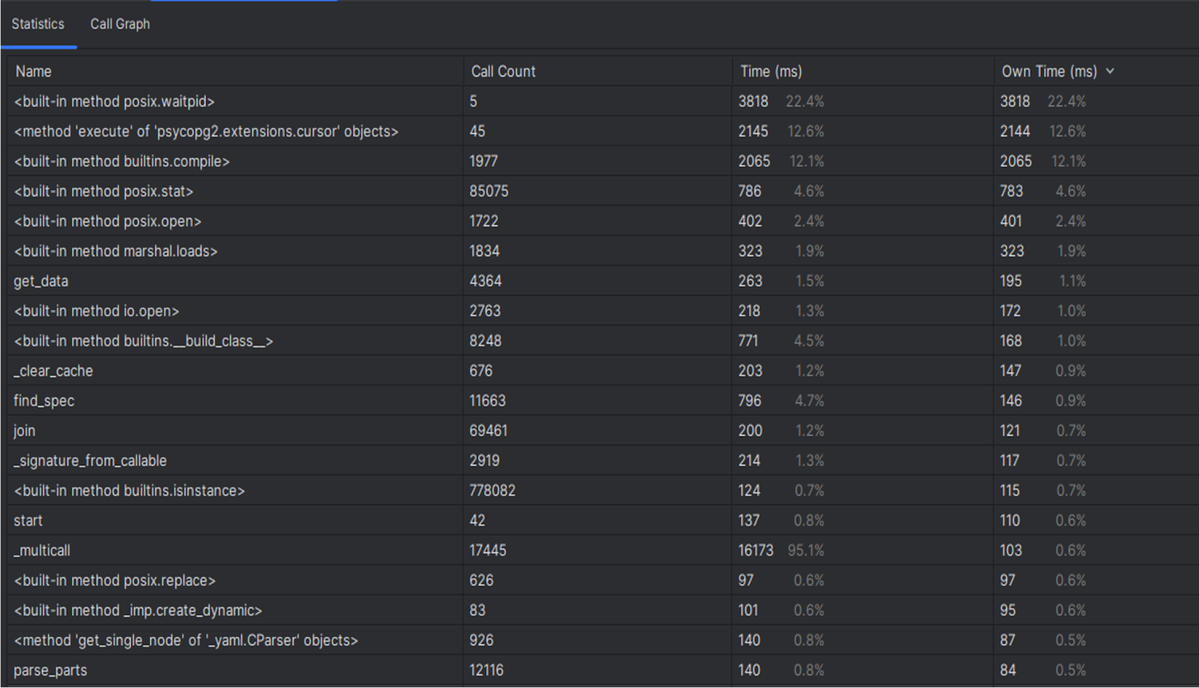This screenshot has width=1199, height=688.
Task: Select the _clear_cache row
Action: 53,371
